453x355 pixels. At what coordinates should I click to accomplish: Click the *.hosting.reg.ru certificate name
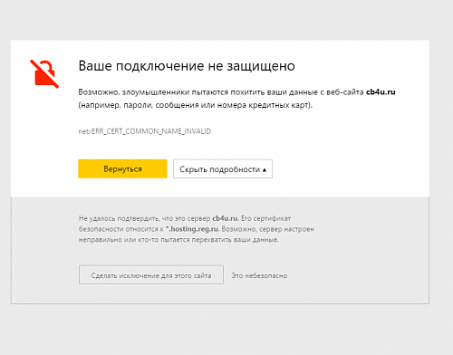(x=192, y=229)
